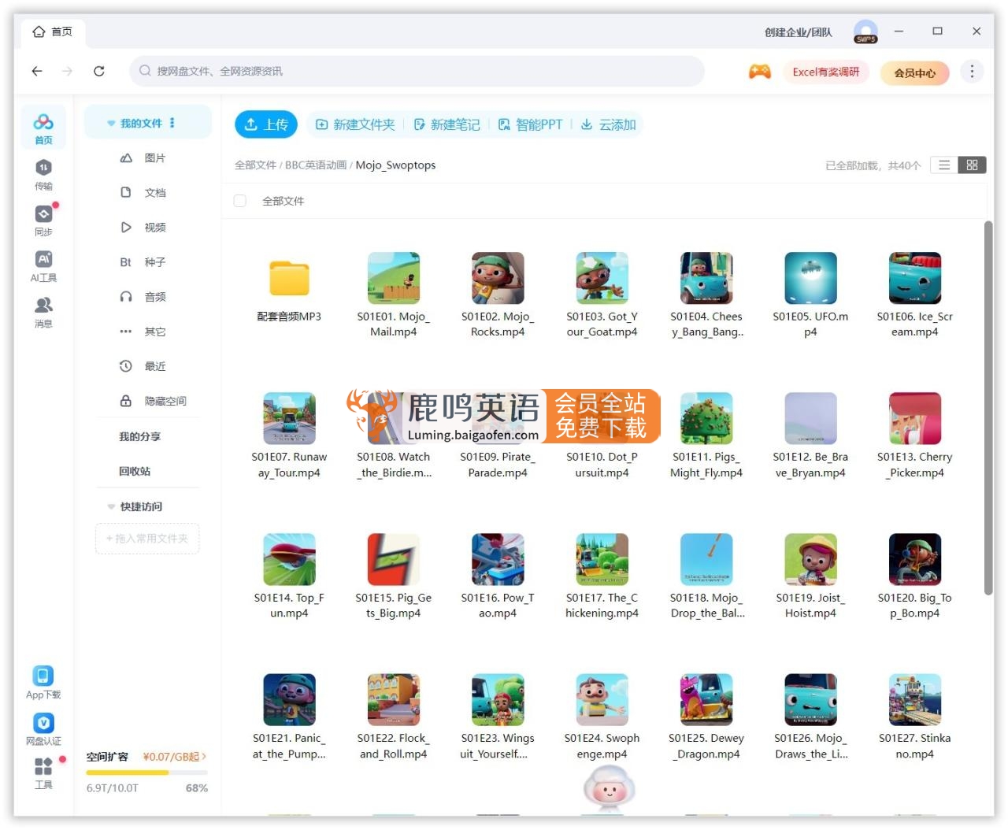Image resolution: width=1008 pixels, height=830 pixels.
Task: Open the overflow menu at top right
Action: (972, 71)
